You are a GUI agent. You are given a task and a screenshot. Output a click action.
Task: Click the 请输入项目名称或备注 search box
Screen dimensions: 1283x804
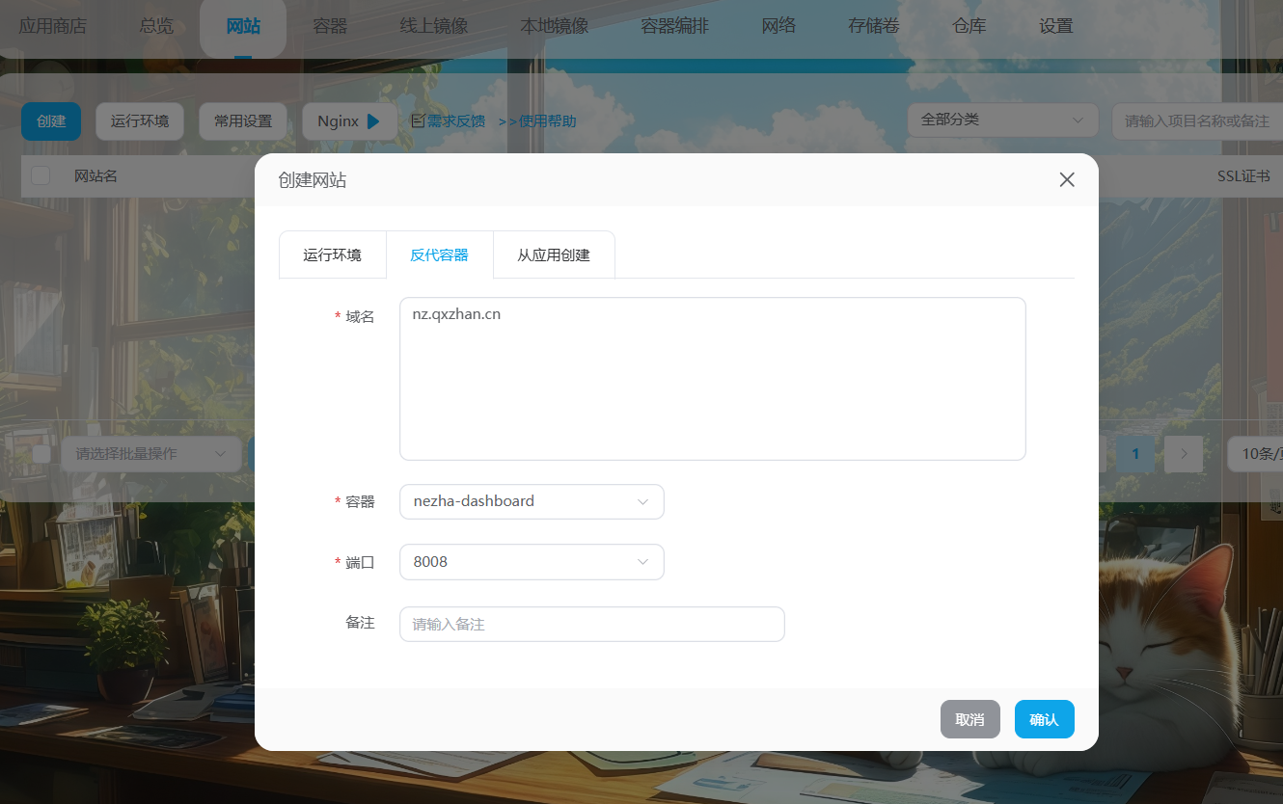1196,121
